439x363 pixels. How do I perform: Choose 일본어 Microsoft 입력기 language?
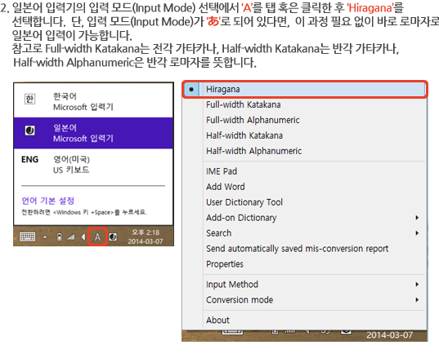pyautogui.click(x=93, y=133)
